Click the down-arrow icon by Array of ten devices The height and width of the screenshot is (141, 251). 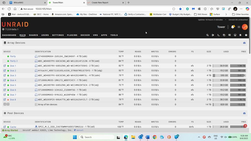point(5,104)
